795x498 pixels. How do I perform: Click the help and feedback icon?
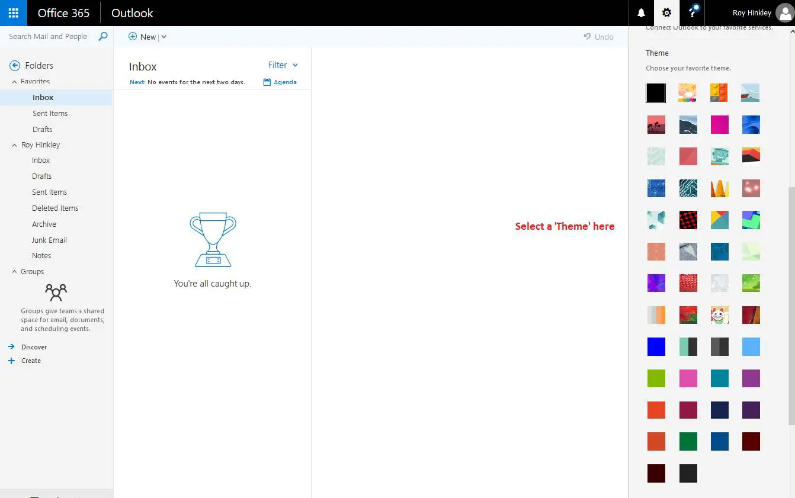point(692,12)
